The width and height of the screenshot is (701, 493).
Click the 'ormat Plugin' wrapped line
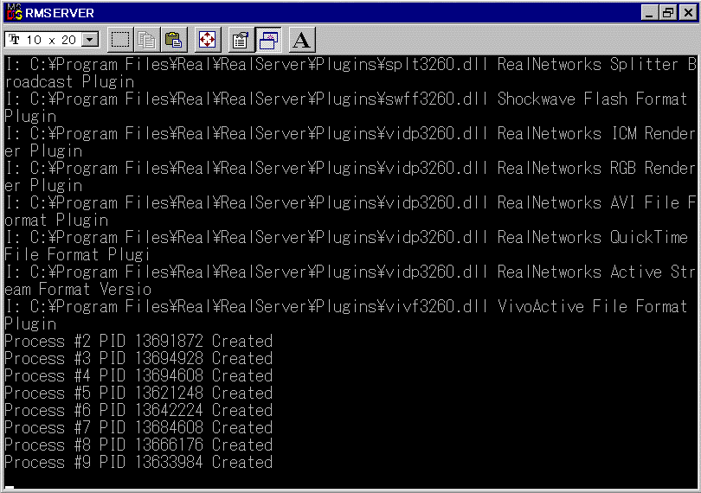click(x=56, y=221)
